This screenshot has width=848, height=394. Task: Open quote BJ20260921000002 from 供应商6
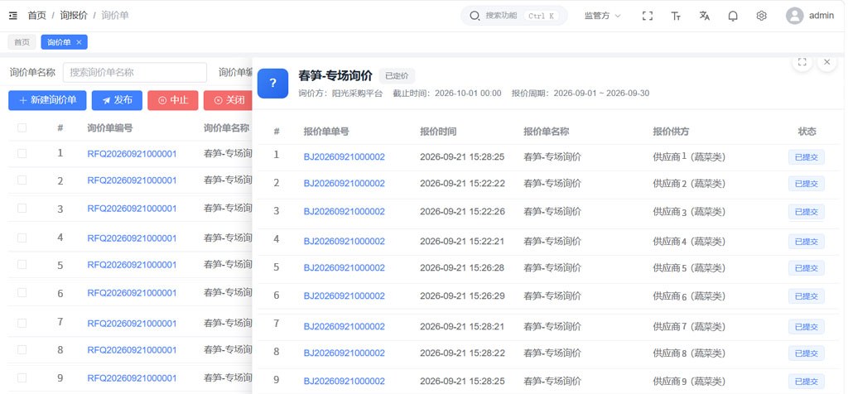click(x=344, y=295)
